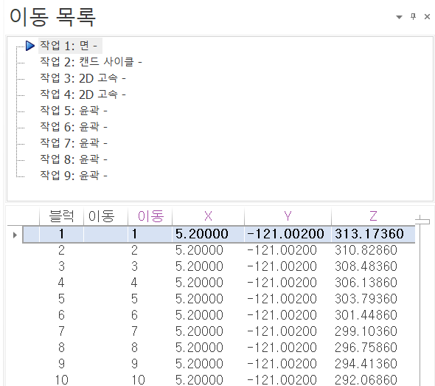Select tree item 작업 9: 윤곽

pos(74,175)
